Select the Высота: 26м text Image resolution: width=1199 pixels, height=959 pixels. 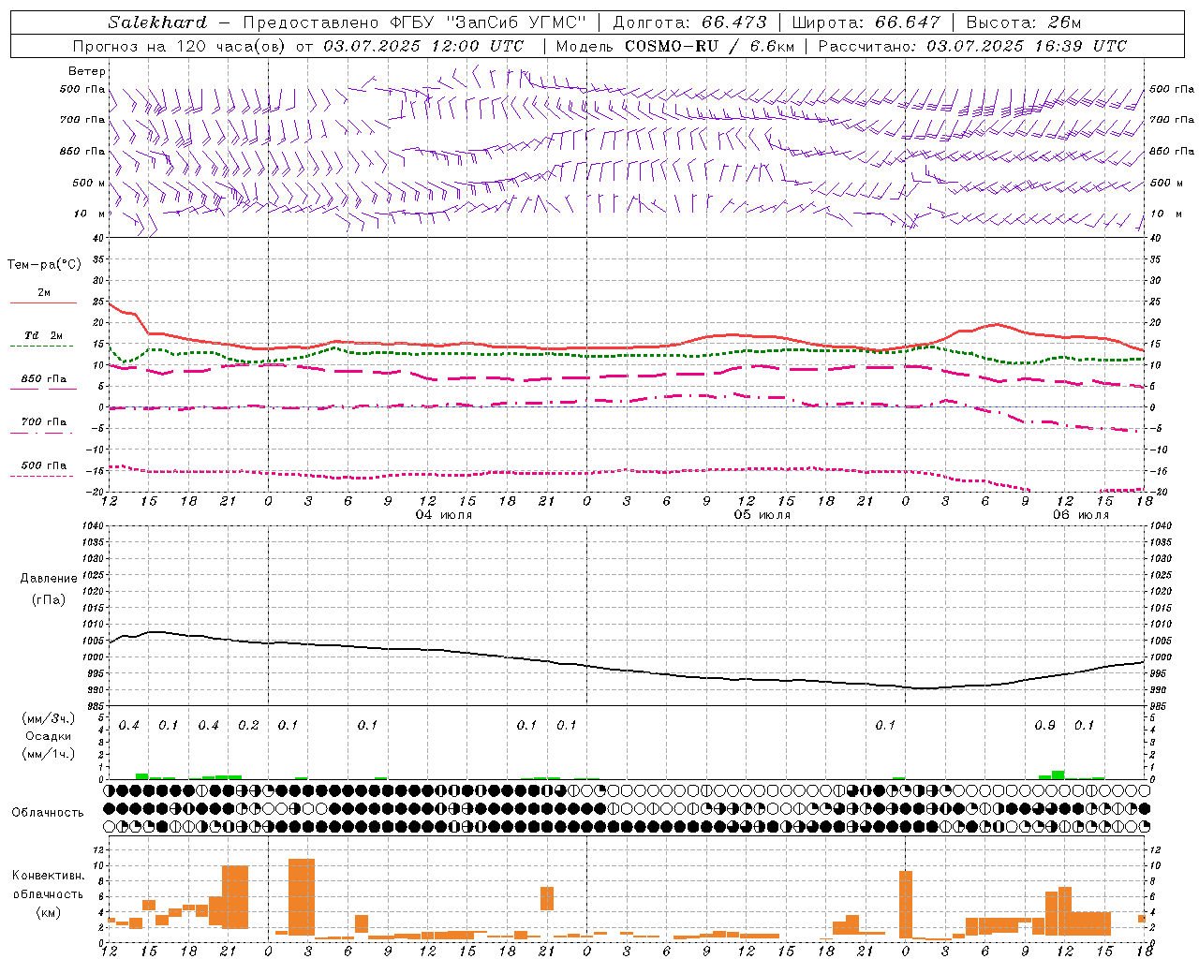coord(1024,22)
